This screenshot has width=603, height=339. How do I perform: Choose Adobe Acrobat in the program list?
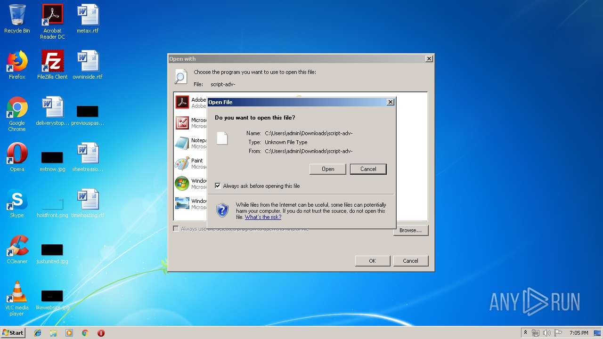pyautogui.click(x=190, y=103)
